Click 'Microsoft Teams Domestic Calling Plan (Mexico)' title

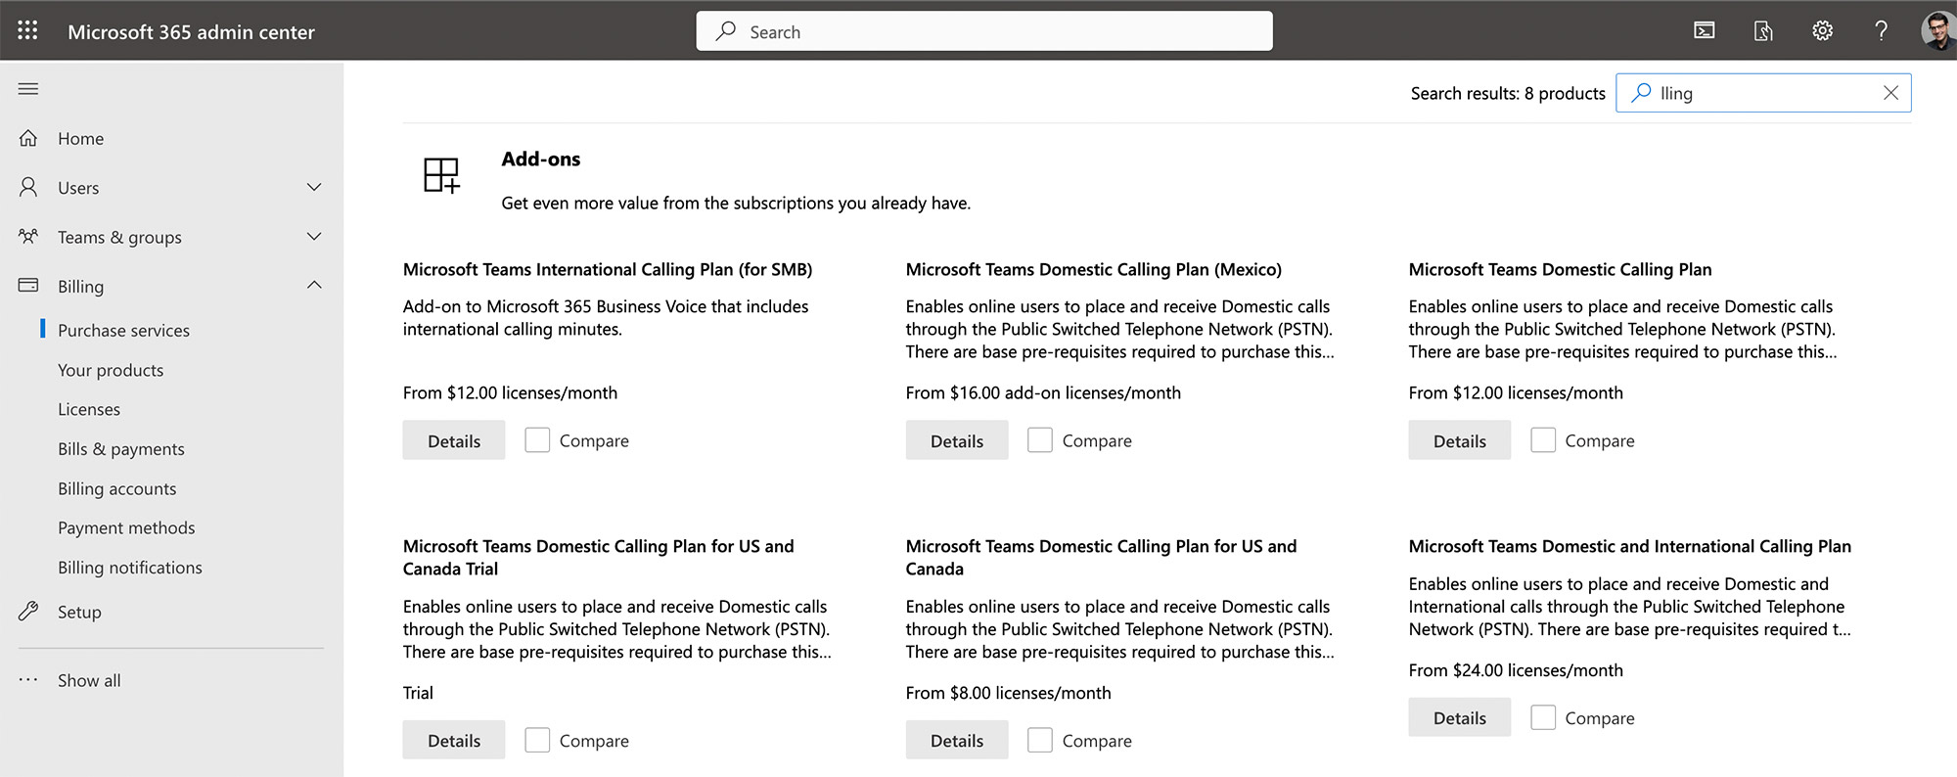tap(1094, 269)
